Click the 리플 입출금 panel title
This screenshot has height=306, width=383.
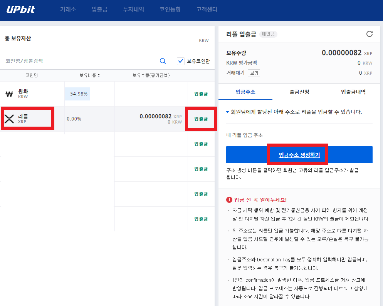click(241, 34)
